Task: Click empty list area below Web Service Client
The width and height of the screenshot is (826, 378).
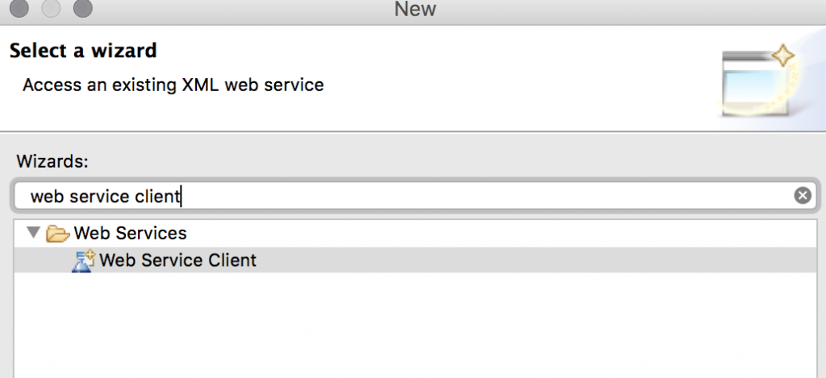Action: click(403, 330)
